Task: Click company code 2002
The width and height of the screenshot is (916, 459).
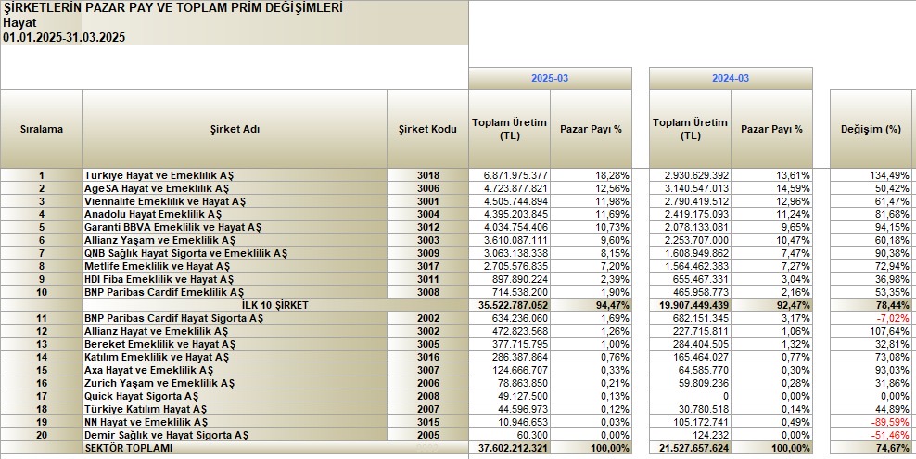Action: (x=427, y=318)
